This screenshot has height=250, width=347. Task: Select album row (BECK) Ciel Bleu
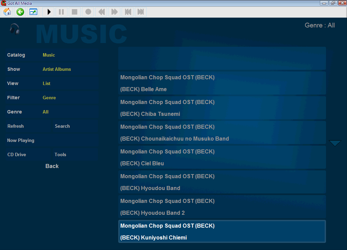click(222, 158)
